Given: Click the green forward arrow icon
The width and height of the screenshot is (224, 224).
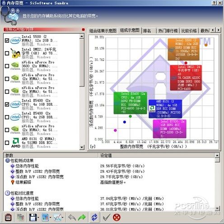Looking at the screenshot, I should click(82, 217).
